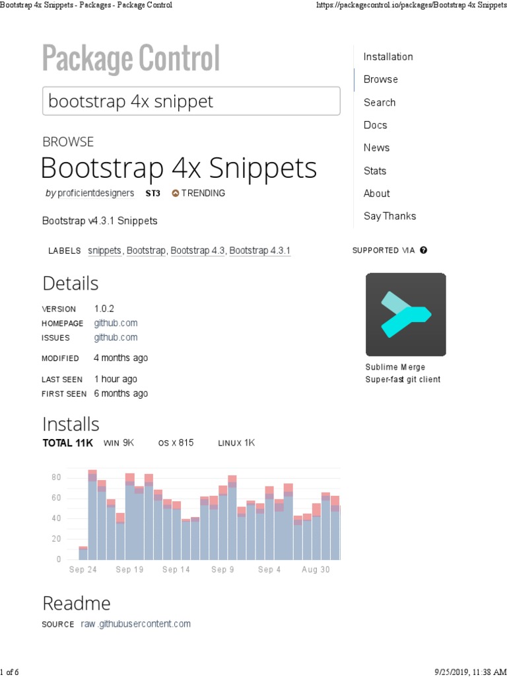Open the raw.githubusercontent.com source link
The image size is (507, 677).
136,624
